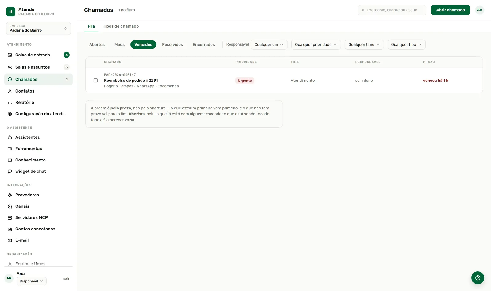Click the Atende logo icon
The image size is (491, 291).
tap(11, 12)
